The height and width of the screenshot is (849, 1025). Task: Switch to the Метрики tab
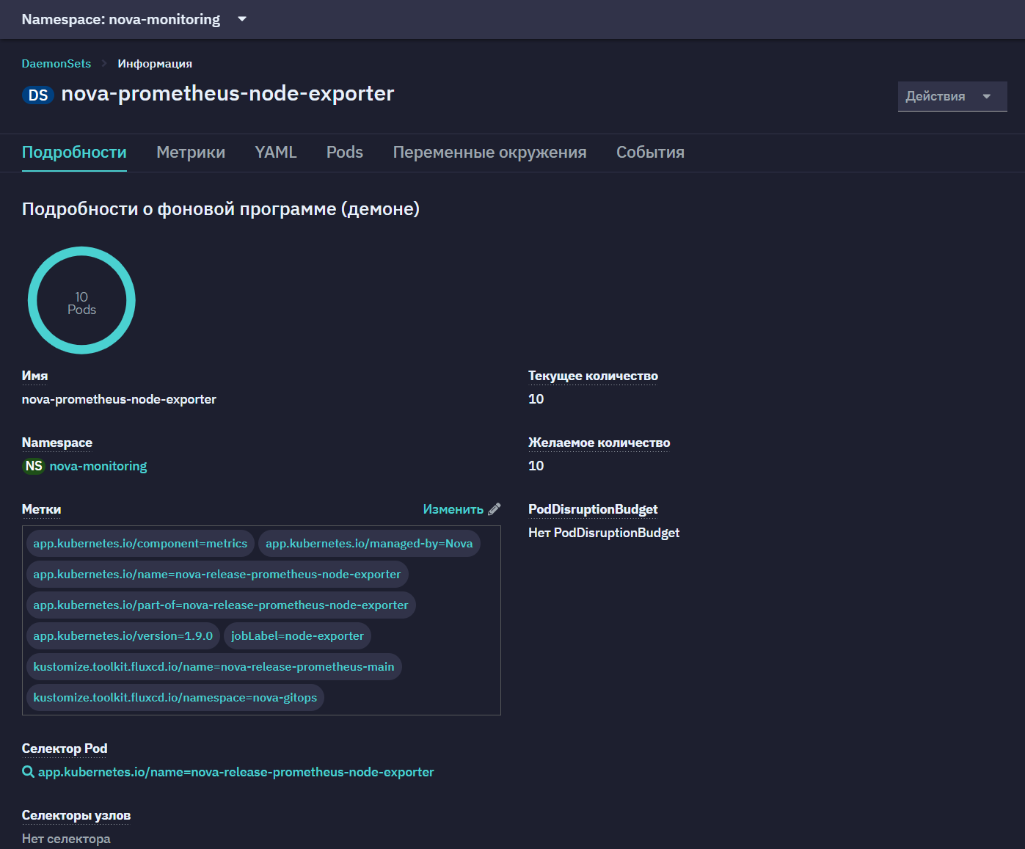click(191, 152)
